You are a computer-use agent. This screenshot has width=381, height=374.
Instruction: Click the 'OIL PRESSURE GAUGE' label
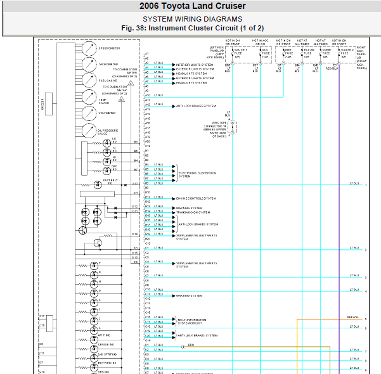(108, 132)
